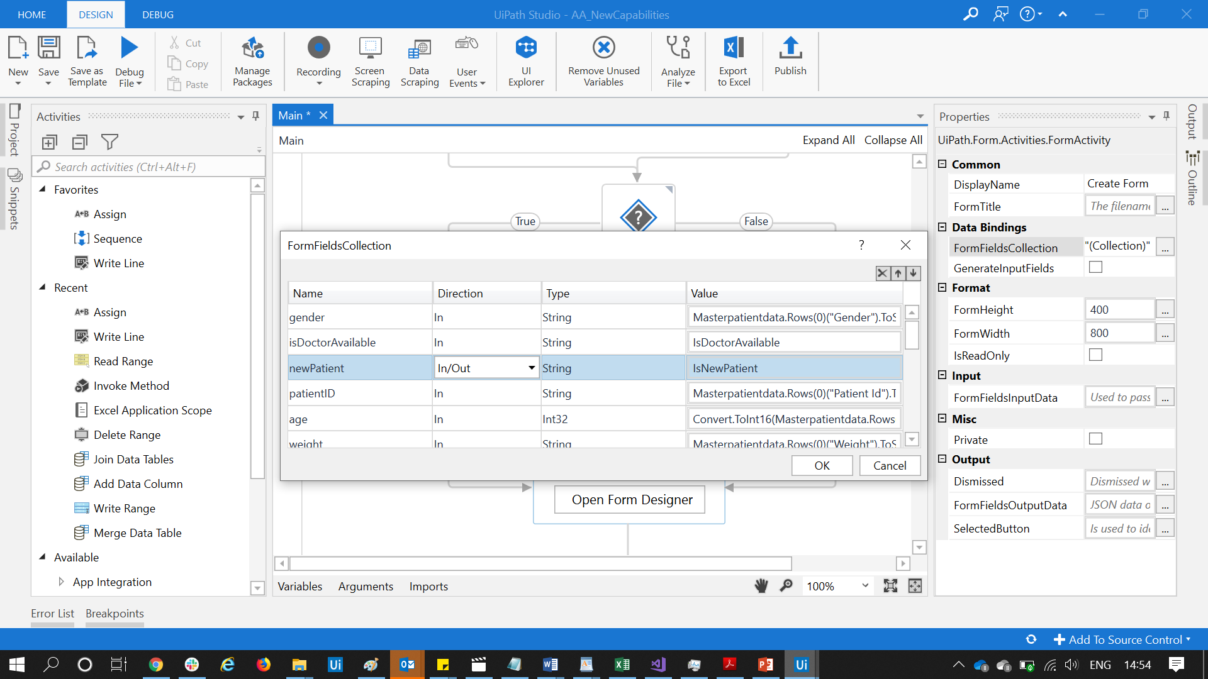Enable the GenerateInputFields checkbox
The height and width of the screenshot is (679, 1208).
coord(1095,267)
